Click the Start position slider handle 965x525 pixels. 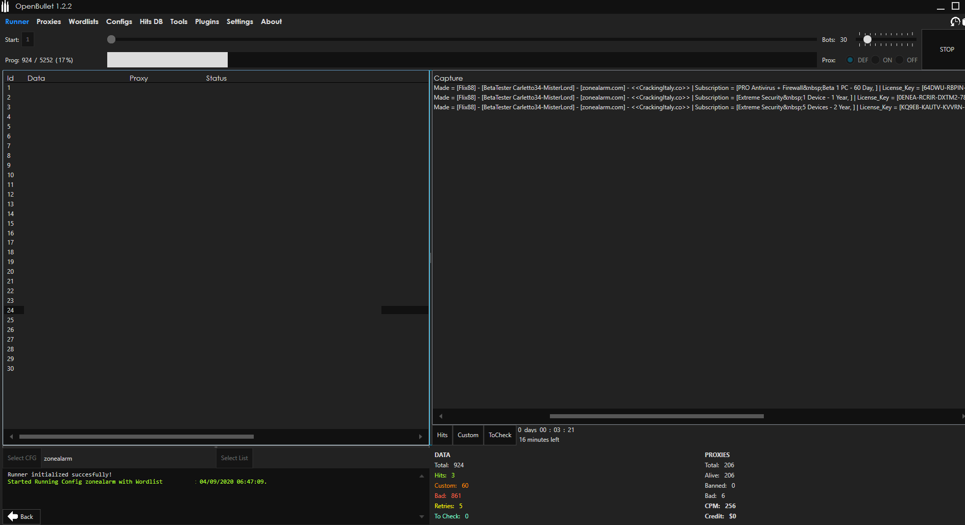(111, 39)
